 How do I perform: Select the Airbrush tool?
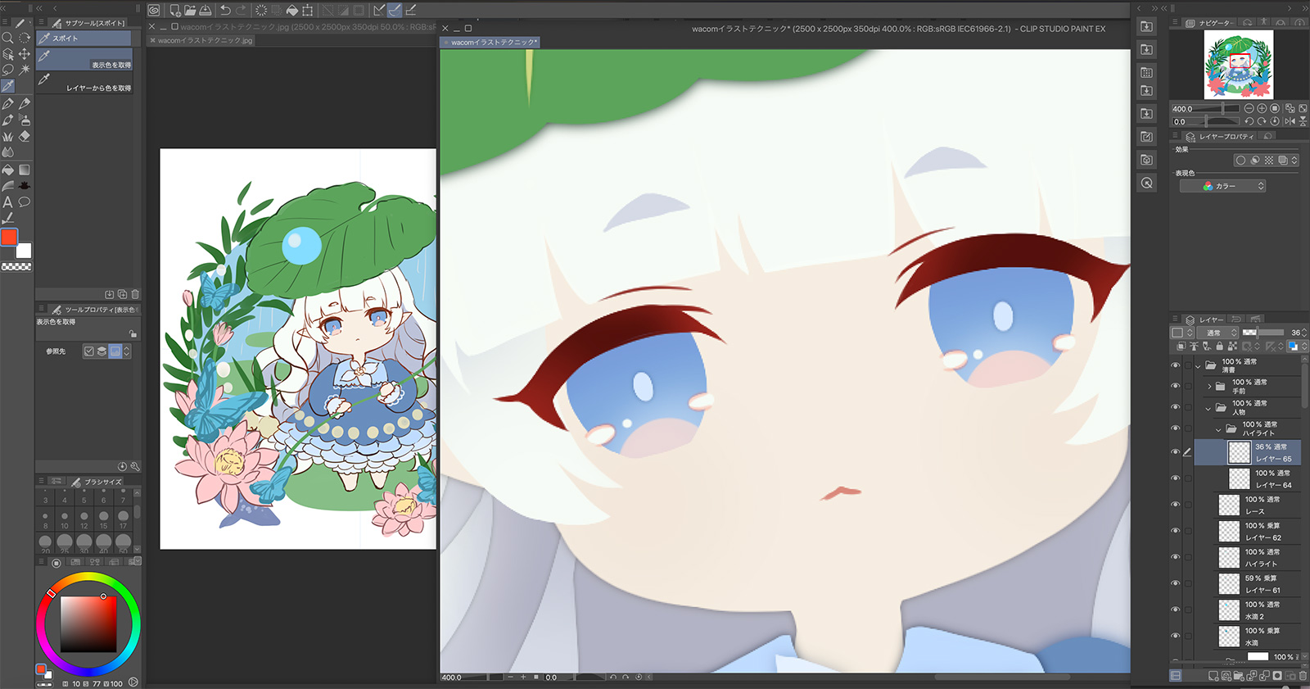pyautogui.click(x=25, y=120)
